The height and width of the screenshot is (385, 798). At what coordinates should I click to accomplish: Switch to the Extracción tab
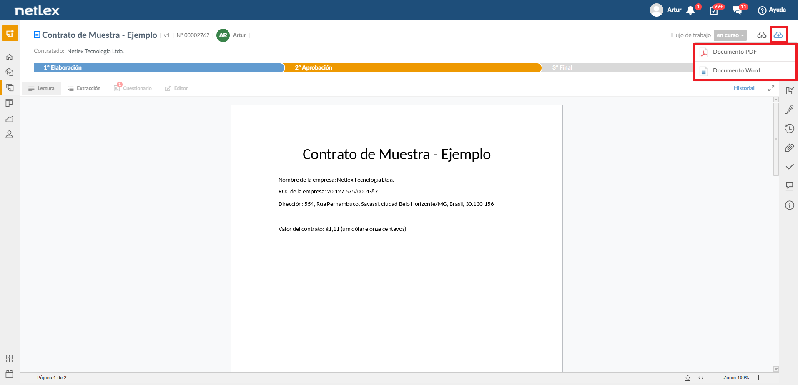[84, 88]
